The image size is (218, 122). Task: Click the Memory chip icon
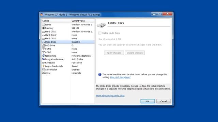tap(44, 28)
